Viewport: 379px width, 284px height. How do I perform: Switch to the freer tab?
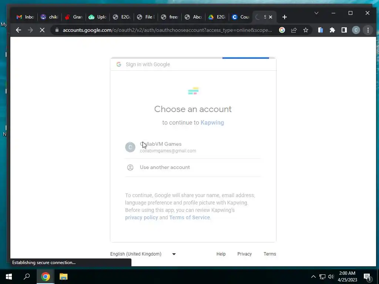[170, 17]
